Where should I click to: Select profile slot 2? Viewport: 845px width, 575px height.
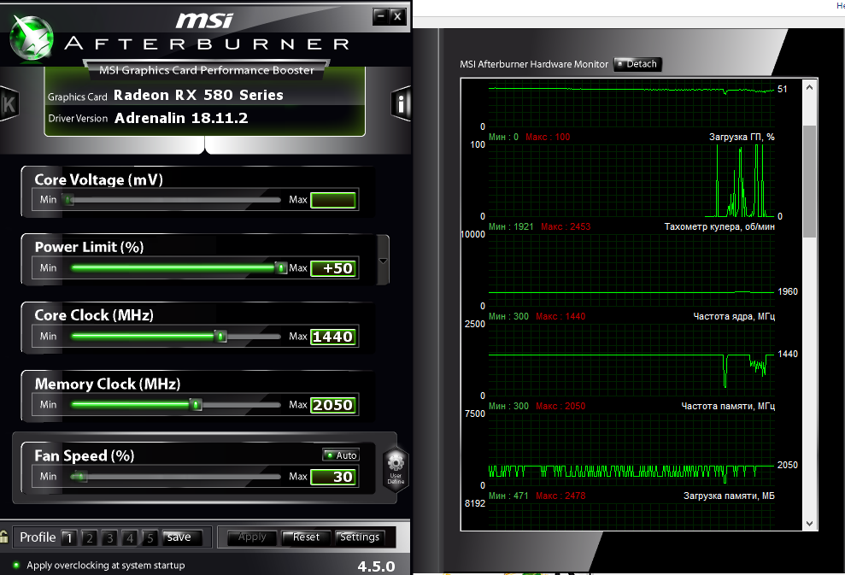click(x=89, y=537)
